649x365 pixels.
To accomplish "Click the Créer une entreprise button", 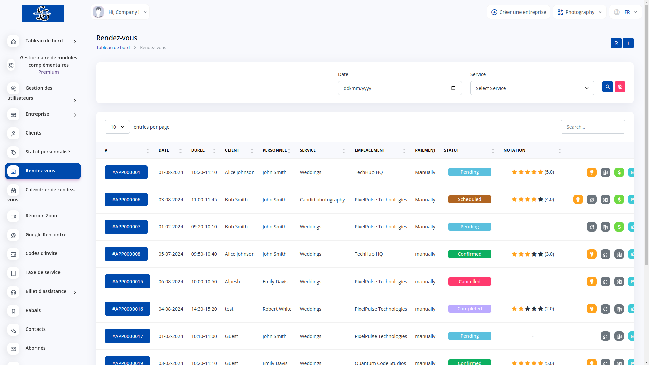I will [518, 12].
